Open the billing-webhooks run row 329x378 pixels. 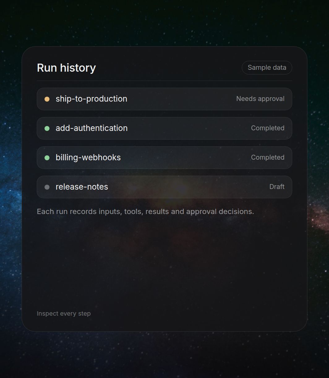click(x=164, y=157)
